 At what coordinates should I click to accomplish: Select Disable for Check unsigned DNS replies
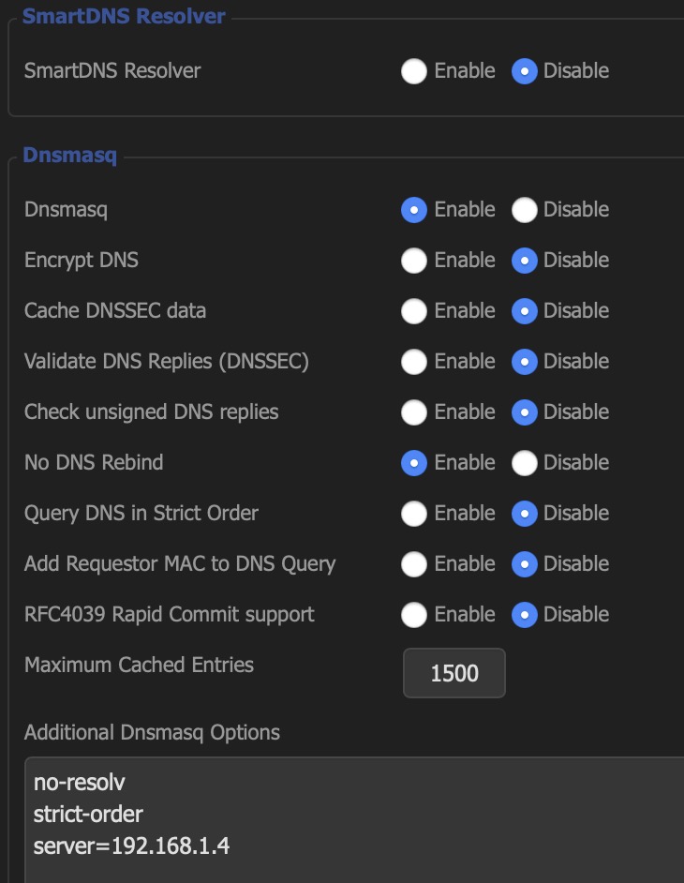[x=524, y=412]
